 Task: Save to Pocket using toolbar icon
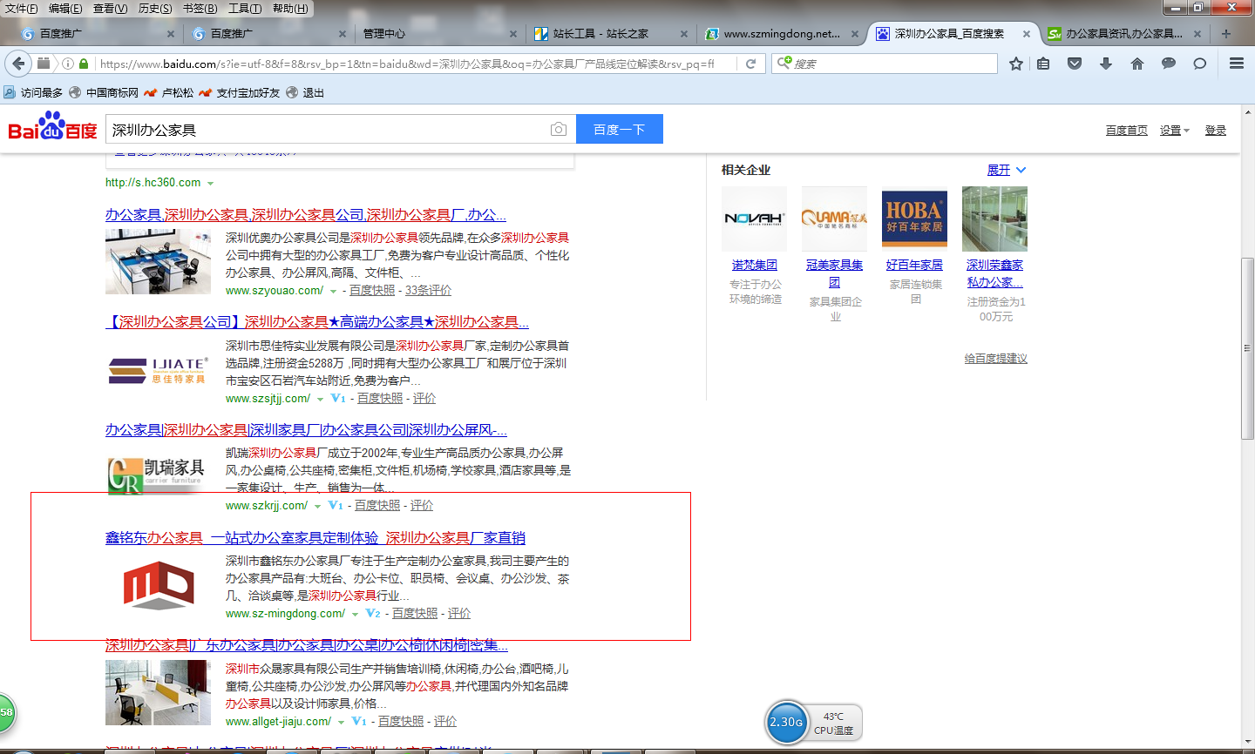[1075, 64]
